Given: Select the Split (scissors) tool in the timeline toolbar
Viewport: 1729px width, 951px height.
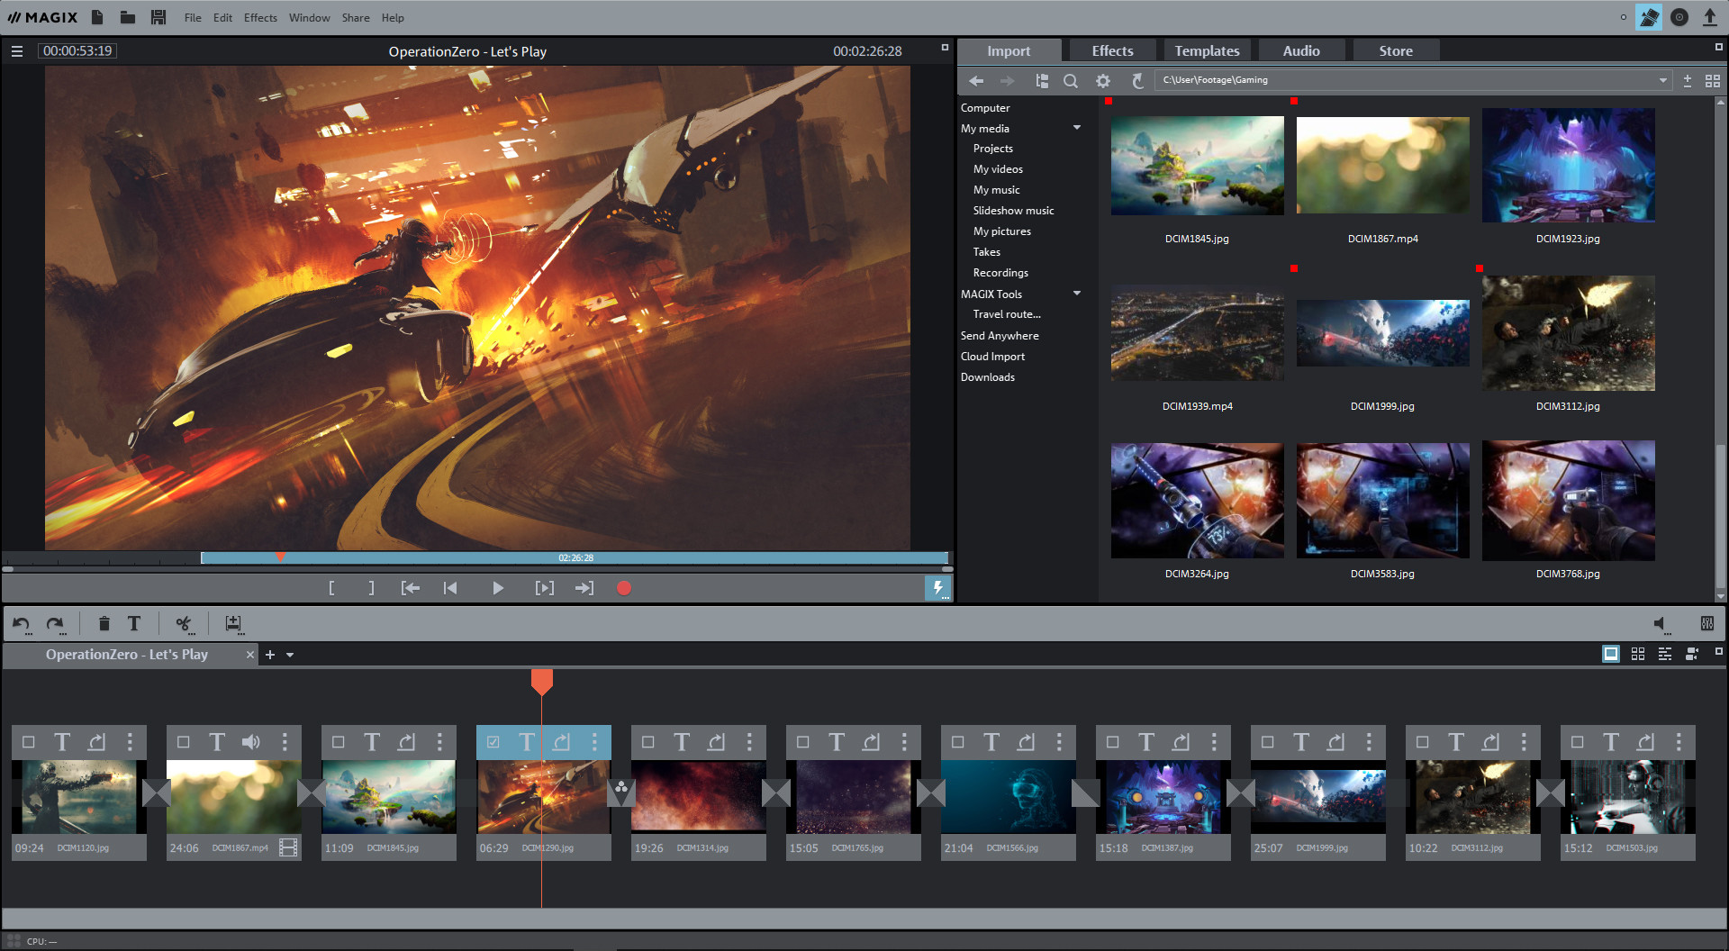Looking at the screenshot, I should [184, 623].
